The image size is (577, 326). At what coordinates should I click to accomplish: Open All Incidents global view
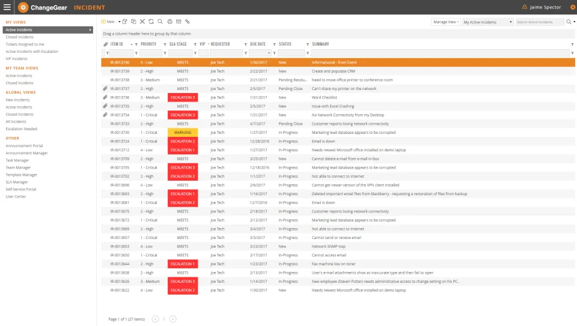[x=16, y=122]
